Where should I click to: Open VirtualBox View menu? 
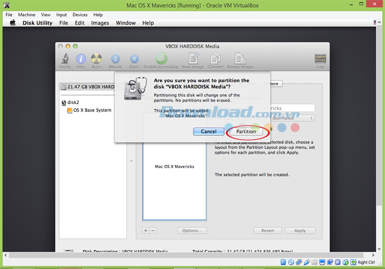click(46, 14)
